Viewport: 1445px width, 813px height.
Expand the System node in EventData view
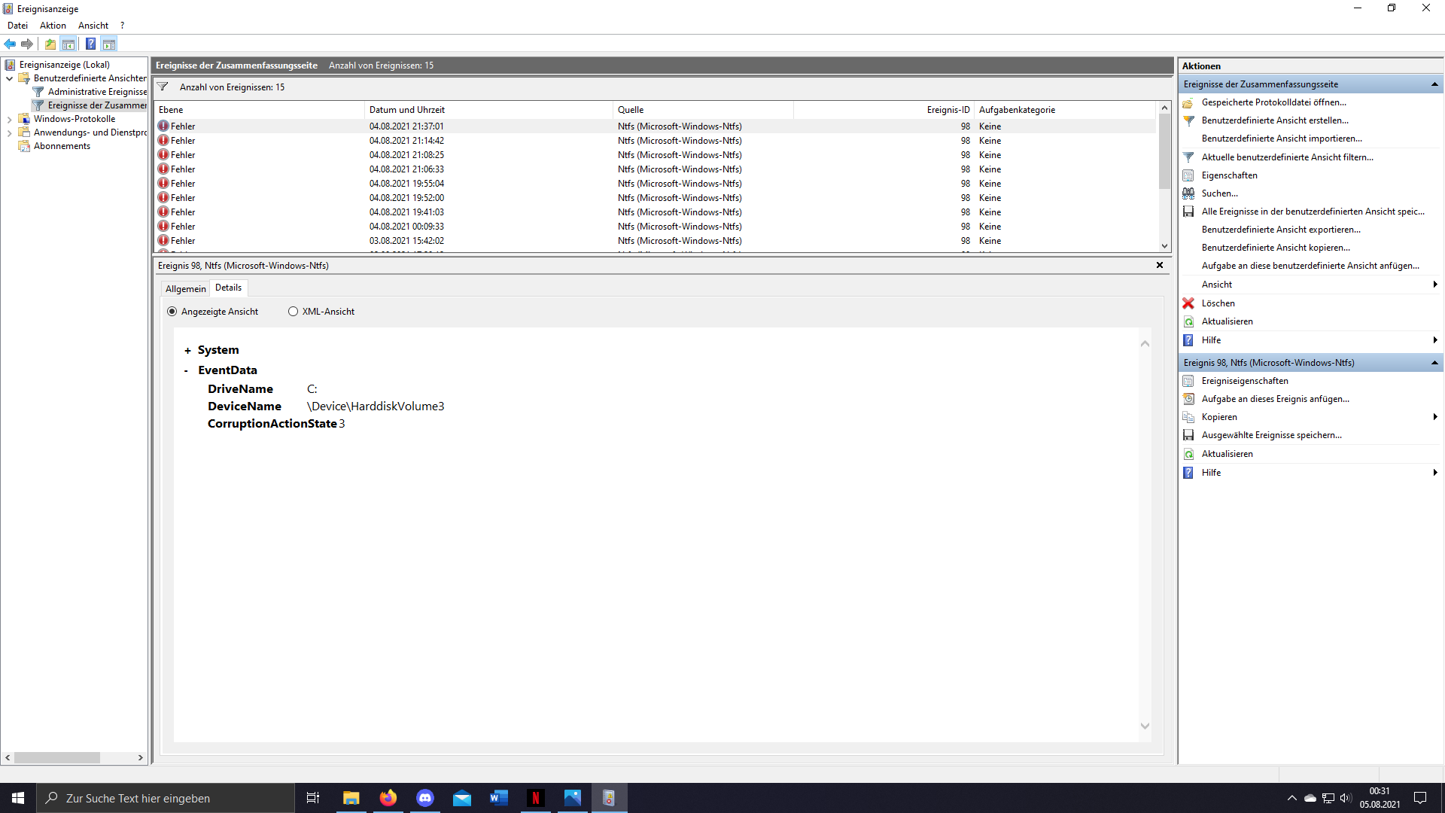coord(186,349)
